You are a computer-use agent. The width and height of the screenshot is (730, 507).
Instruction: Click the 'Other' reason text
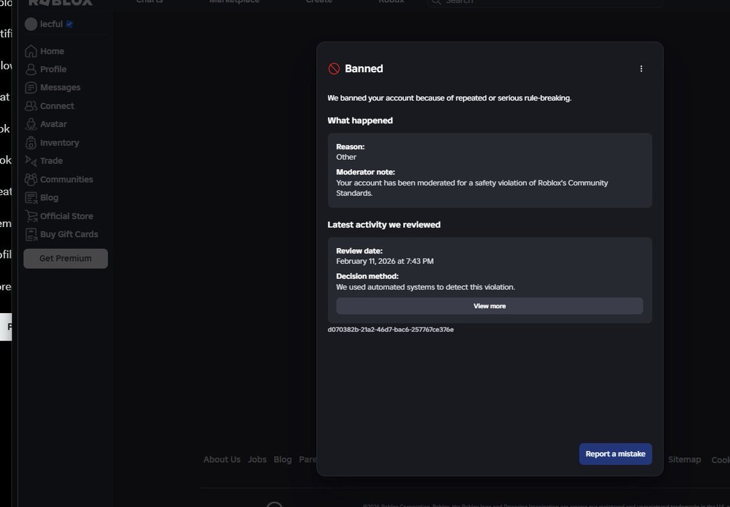[346, 157]
